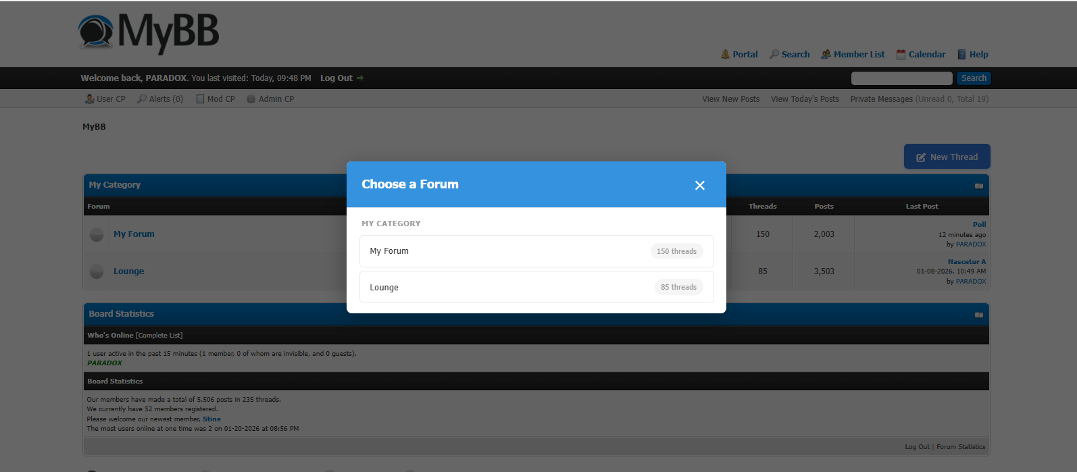Click the Mod CP icon
This screenshot has height=472, width=1077.
coord(200,99)
